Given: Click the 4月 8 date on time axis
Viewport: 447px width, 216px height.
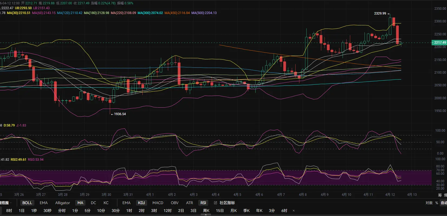Looking at the screenshot, I should pos(303,194).
